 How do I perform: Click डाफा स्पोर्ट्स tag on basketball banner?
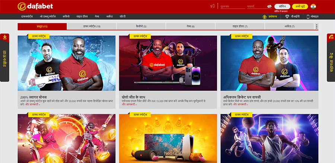click(x=242, y=115)
